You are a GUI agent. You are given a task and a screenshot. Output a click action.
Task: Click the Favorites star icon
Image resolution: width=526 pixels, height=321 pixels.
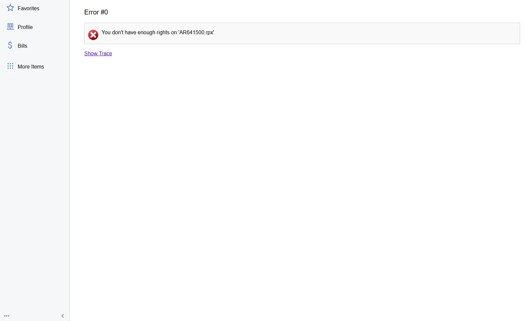click(x=10, y=8)
